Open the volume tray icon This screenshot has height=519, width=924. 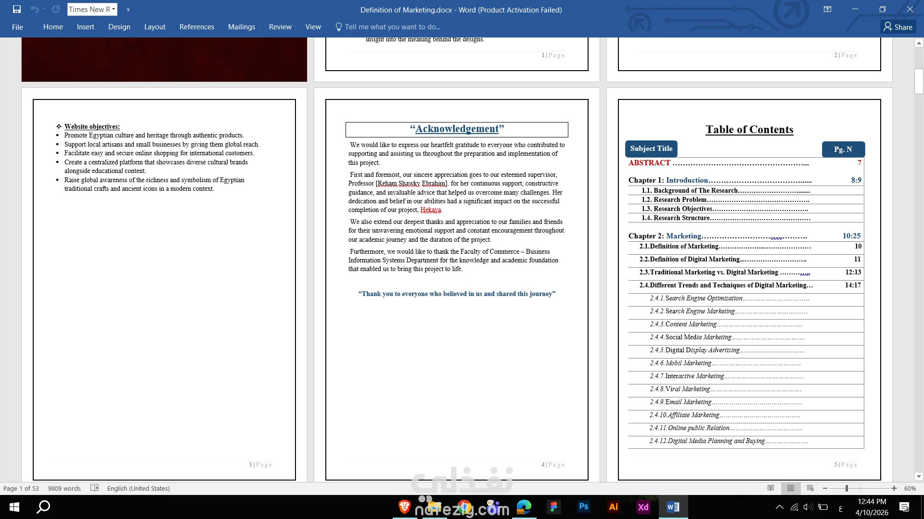[808, 507]
